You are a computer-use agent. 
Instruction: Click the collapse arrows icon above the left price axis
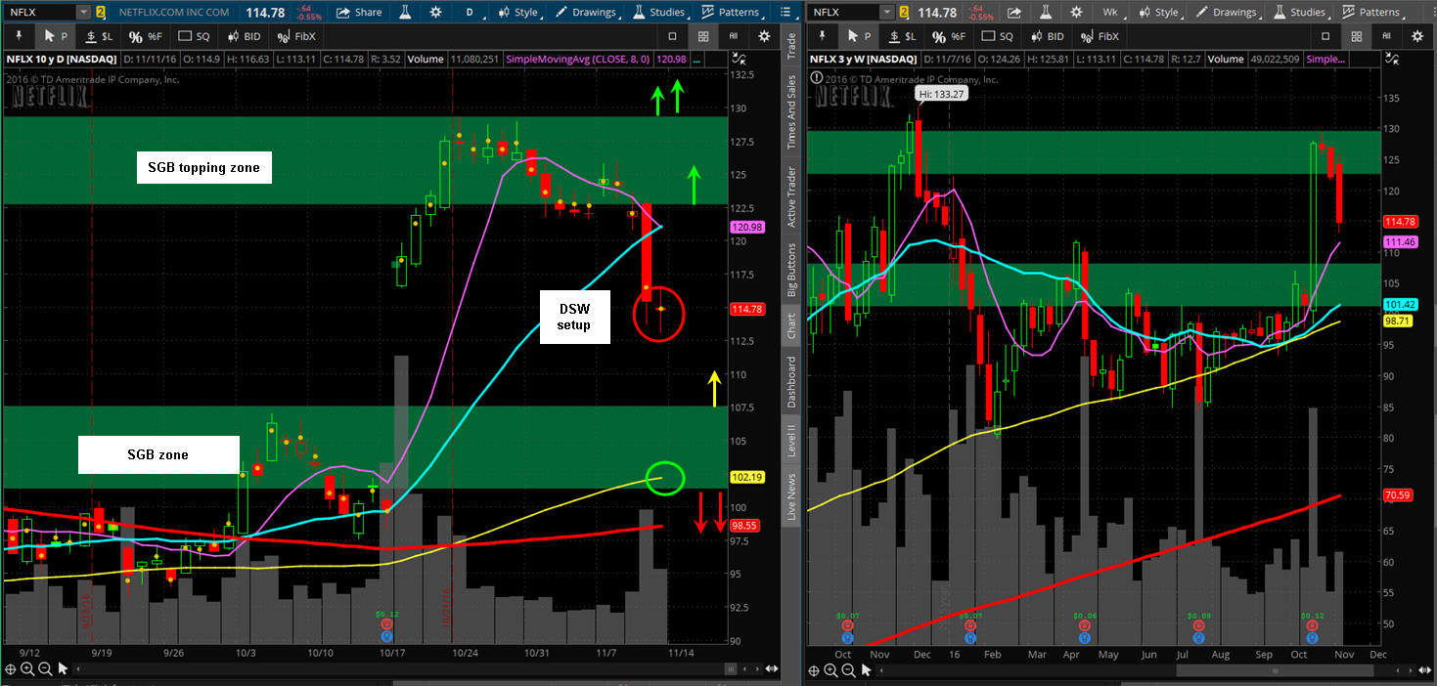click(738, 60)
